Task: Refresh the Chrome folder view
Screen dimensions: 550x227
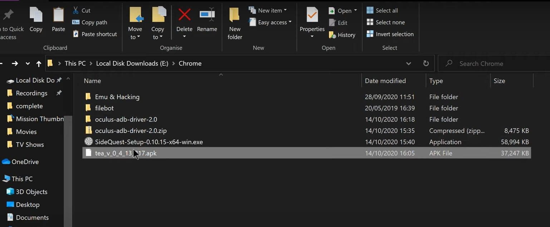Action: [x=426, y=63]
